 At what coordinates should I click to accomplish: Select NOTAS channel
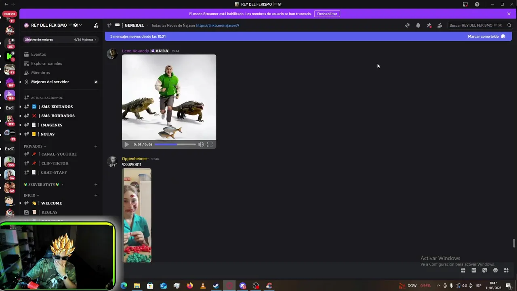pyautogui.click(x=61, y=134)
